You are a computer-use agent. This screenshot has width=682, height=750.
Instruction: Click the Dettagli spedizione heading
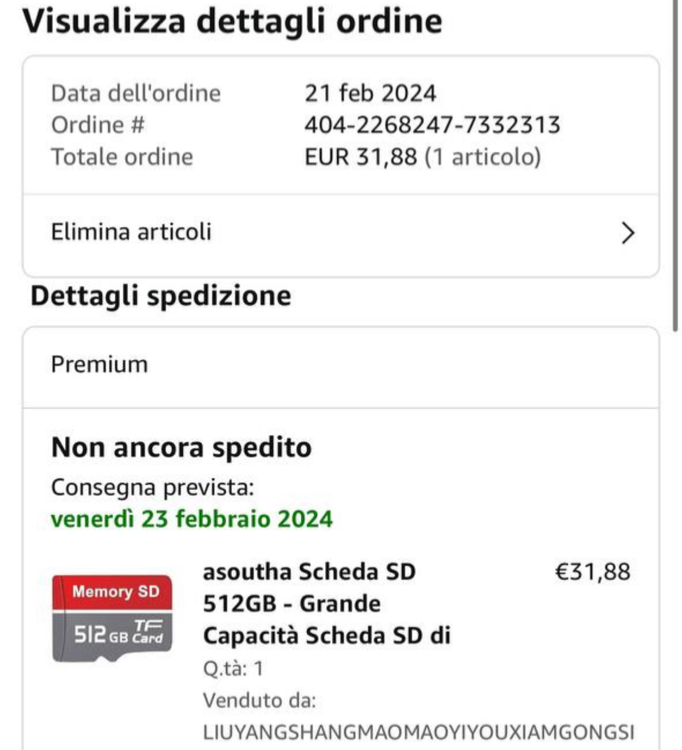(161, 295)
